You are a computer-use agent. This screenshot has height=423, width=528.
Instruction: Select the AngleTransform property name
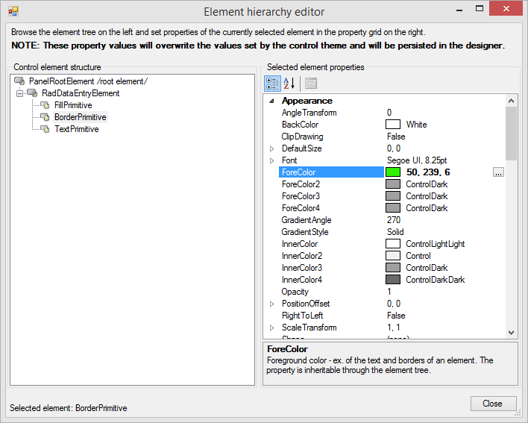pos(309,113)
